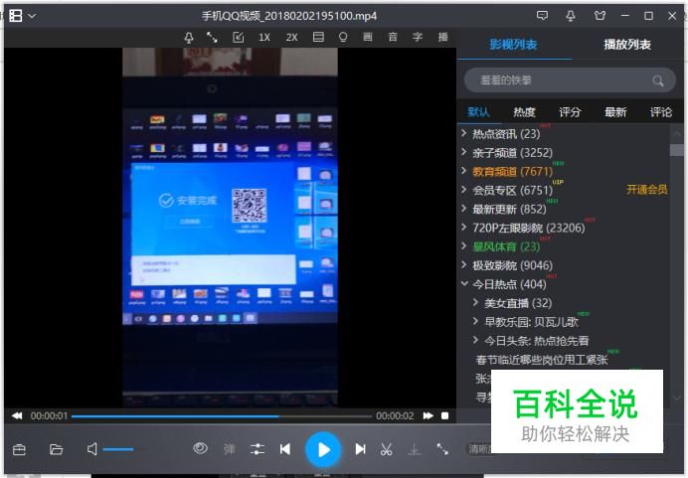Set the video size to 1X

pos(264,38)
